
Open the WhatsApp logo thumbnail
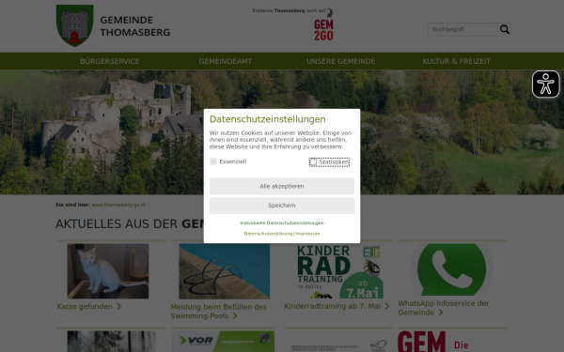452,270
